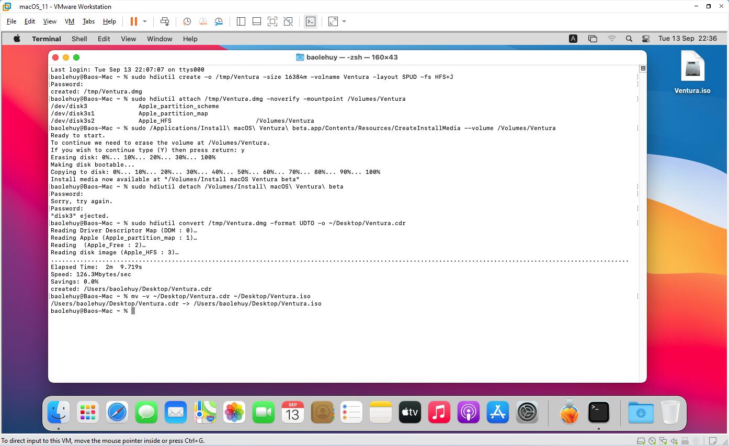Open VMware VM menu
This screenshot has width=729, height=446.
70,21
